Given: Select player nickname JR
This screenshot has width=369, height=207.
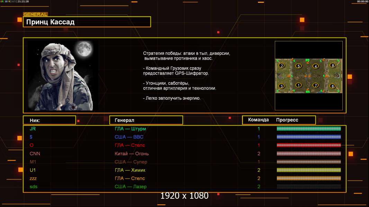Looking at the screenshot, I should pyautogui.click(x=33, y=129).
